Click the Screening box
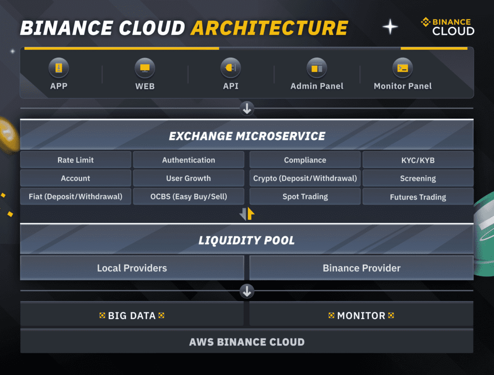The image size is (494, 375). click(x=418, y=178)
